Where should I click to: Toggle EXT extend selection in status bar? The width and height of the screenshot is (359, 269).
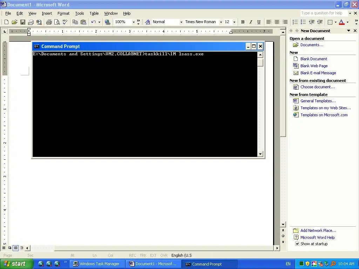pyautogui.click(x=153, y=255)
